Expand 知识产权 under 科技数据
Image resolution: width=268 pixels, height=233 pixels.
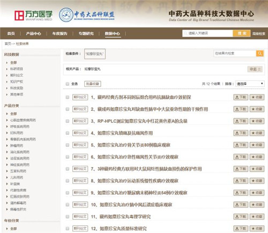(17, 82)
